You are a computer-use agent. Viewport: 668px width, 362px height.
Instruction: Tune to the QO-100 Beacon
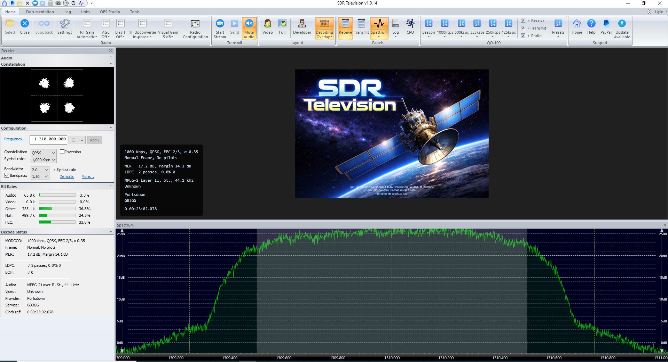[429, 28]
